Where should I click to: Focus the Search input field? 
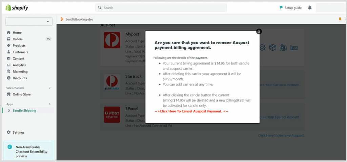click(161, 8)
